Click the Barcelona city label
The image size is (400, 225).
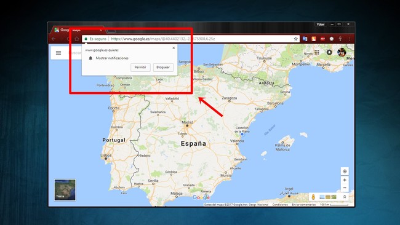tap(275, 103)
